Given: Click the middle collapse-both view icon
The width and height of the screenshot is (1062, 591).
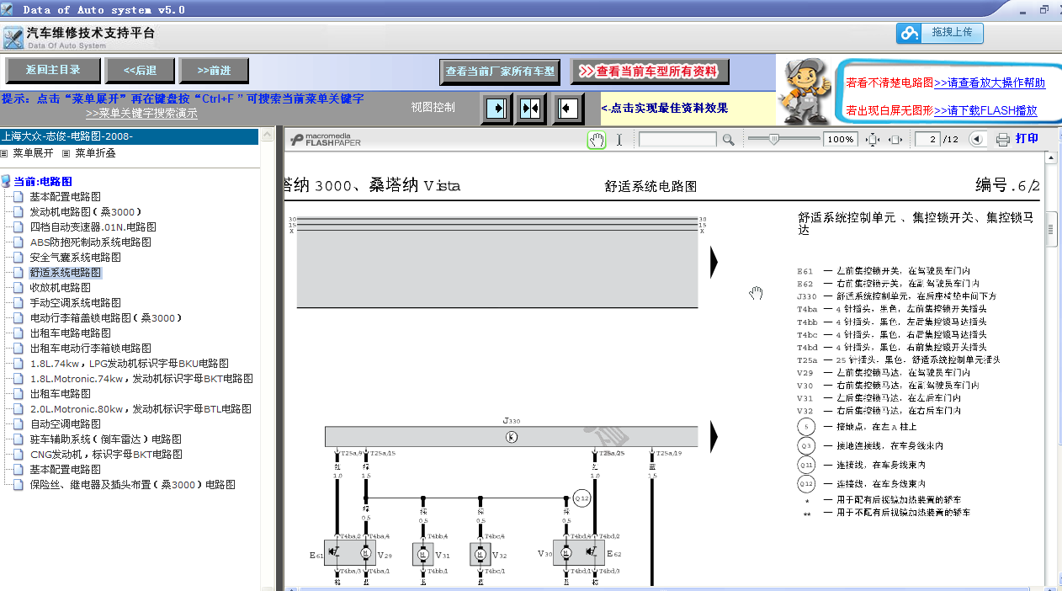Looking at the screenshot, I should point(531,109).
